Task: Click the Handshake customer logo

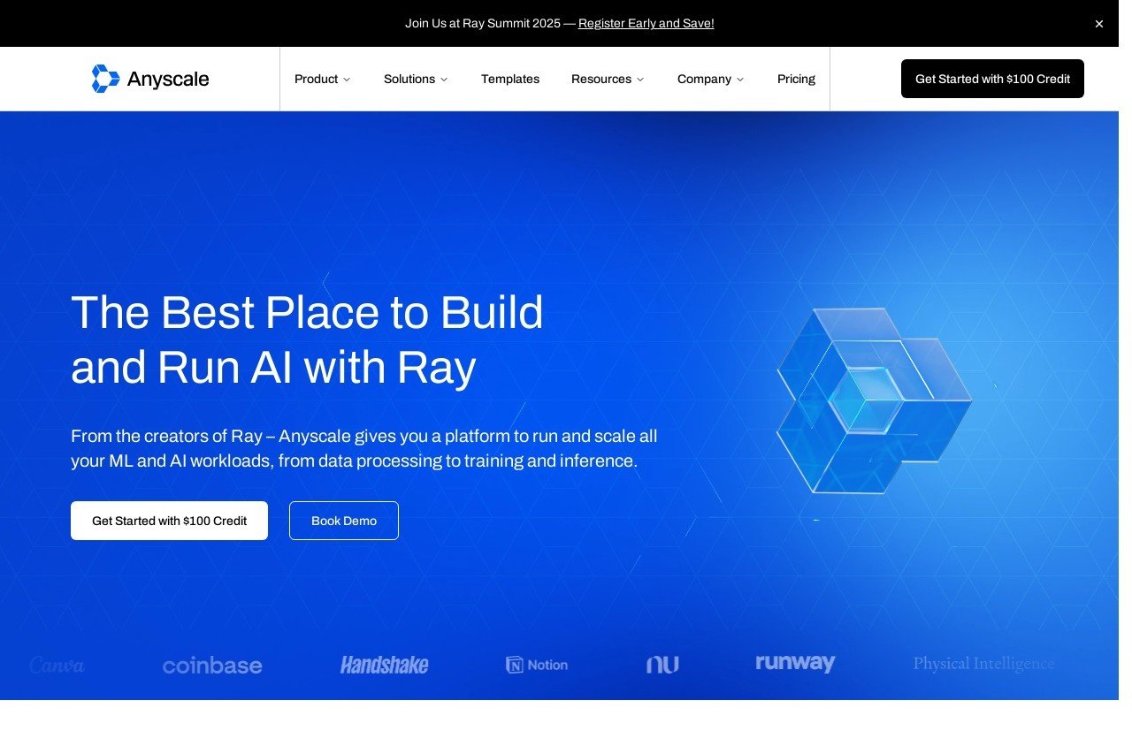Action: click(385, 665)
